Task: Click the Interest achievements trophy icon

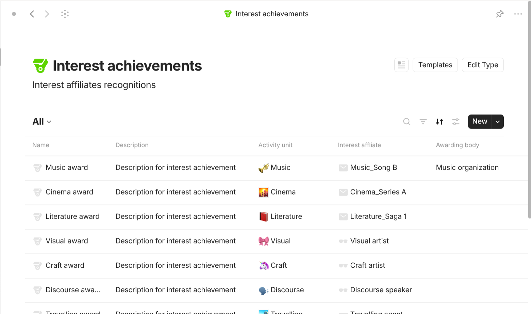Action: point(40,65)
